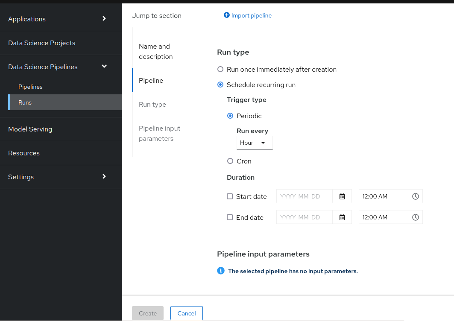Focus the Start date YYYY-MM-DD field
Image resolution: width=454 pixels, height=321 pixels.
[305, 196]
